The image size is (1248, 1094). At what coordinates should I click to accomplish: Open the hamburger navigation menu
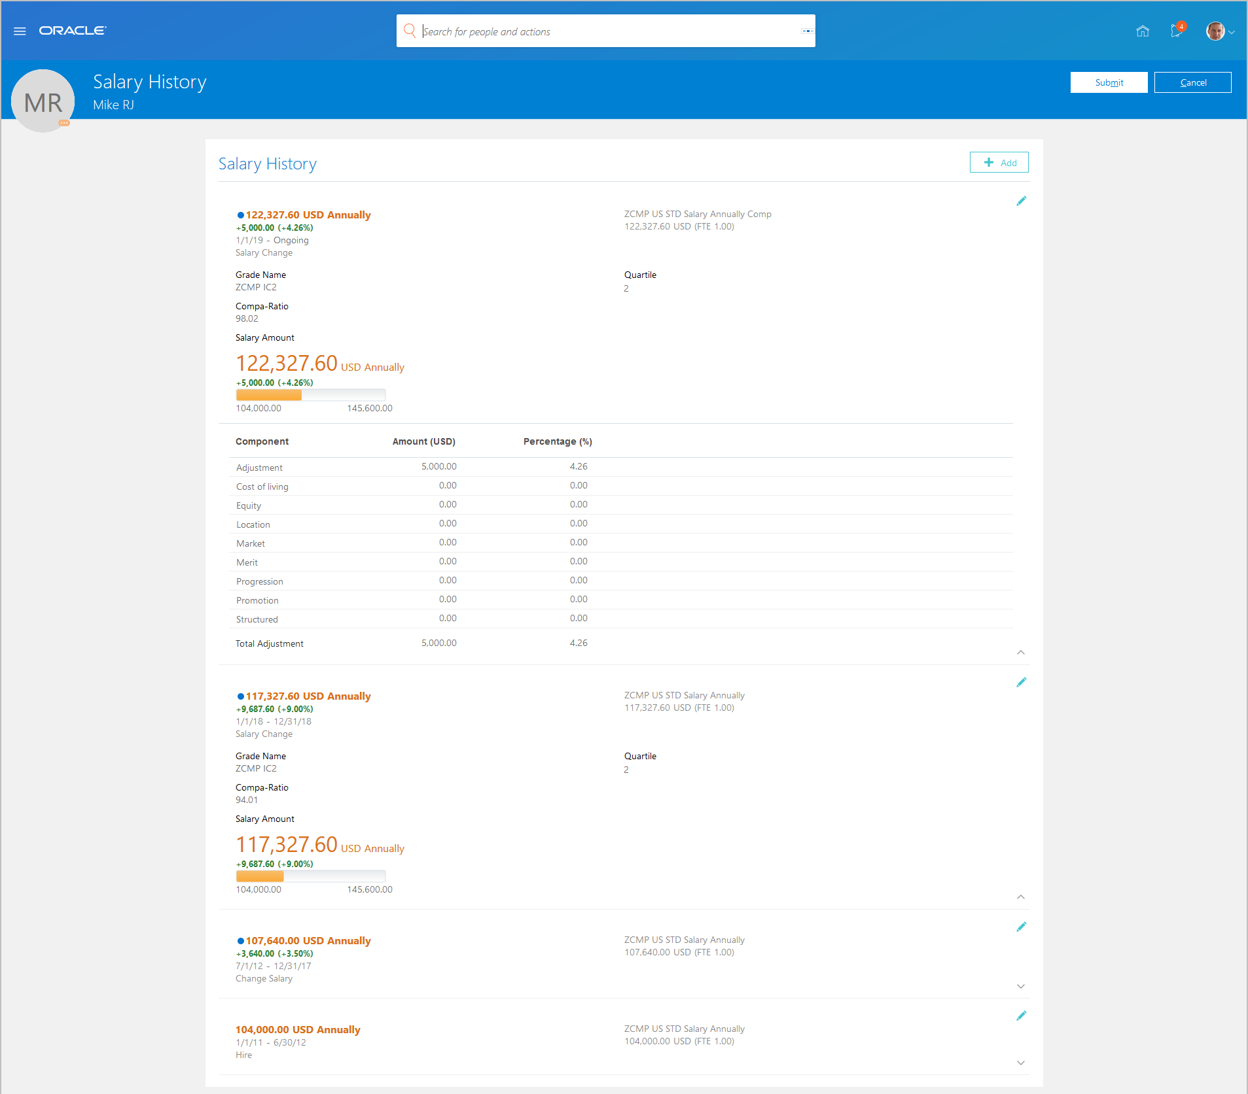click(x=20, y=31)
